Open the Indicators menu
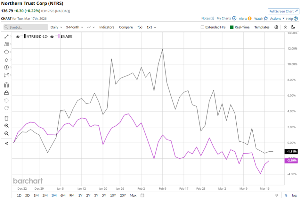Viewport: 301px width, 198px height. 107,27
